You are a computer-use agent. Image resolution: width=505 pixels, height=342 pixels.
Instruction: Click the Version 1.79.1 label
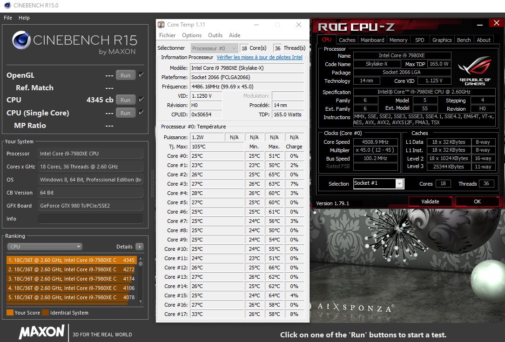click(x=332, y=203)
